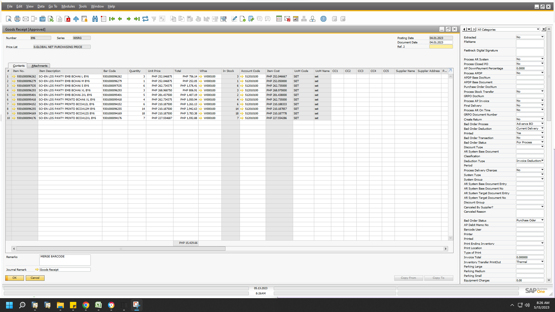Image resolution: width=555 pixels, height=312 pixels.
Task: Open All Categories dropdown
Action: (538, 29)
